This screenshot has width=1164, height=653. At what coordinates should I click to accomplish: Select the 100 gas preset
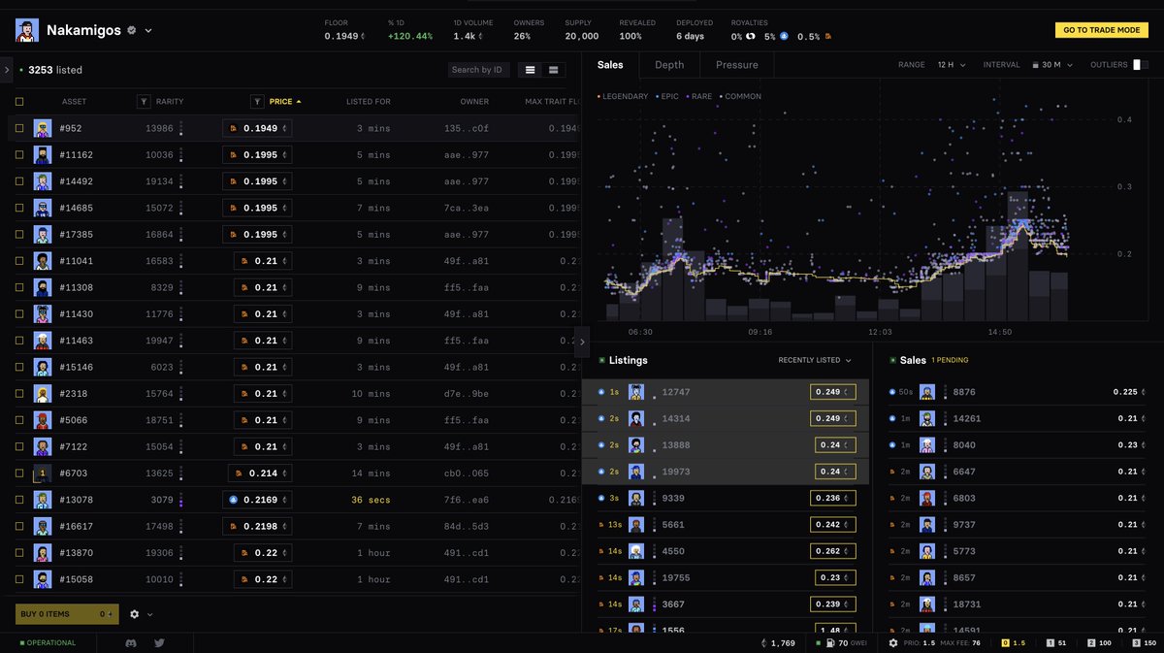pyautogui.click(x=1100, y=642)
